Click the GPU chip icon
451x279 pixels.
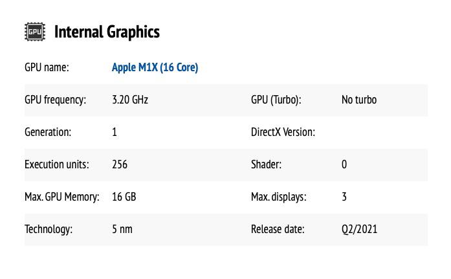pos(35,32)
